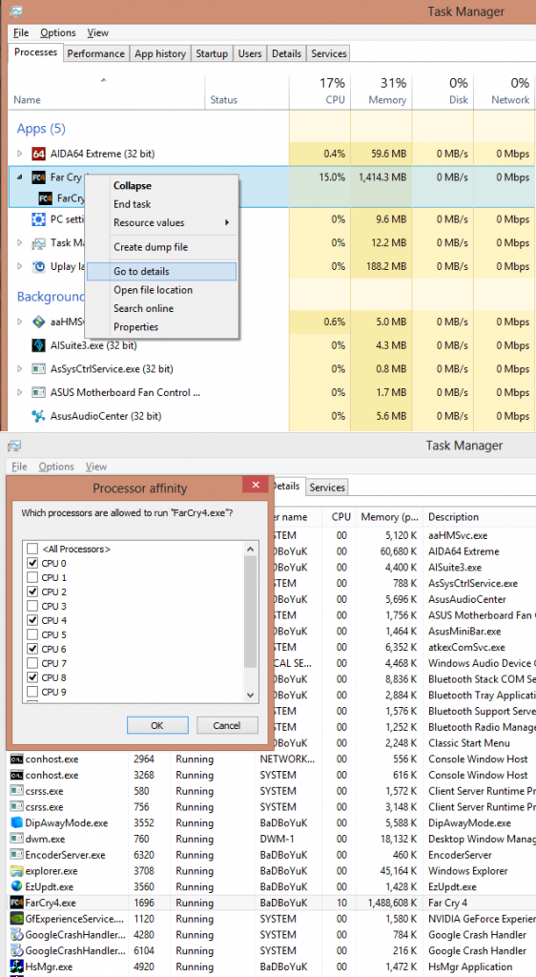Check the CPU 9 checkbox

tap(32, 693)
